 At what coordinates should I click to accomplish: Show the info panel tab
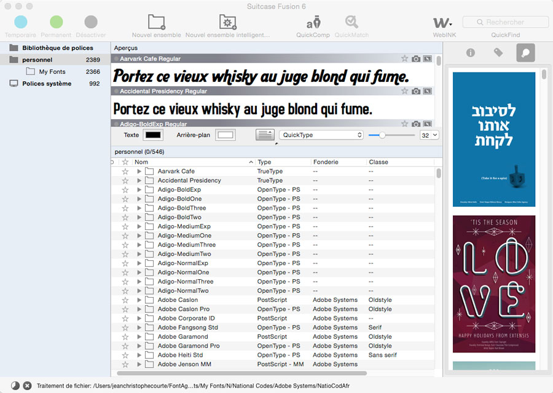pos(471,53)
